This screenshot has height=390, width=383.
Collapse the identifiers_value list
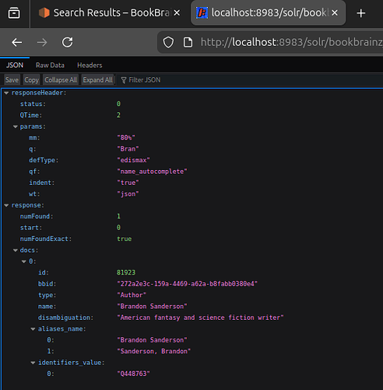pyautogui.click(x=33, y=363)
